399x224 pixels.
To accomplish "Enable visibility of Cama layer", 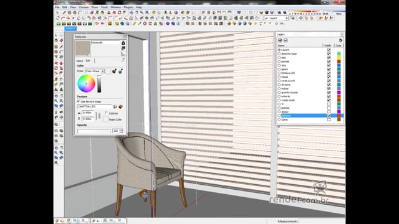I will (x=329, y=119).
